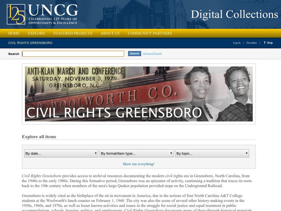Click the Show me everything! link
The width and height of the screenshot is (281, 211).
138,164
